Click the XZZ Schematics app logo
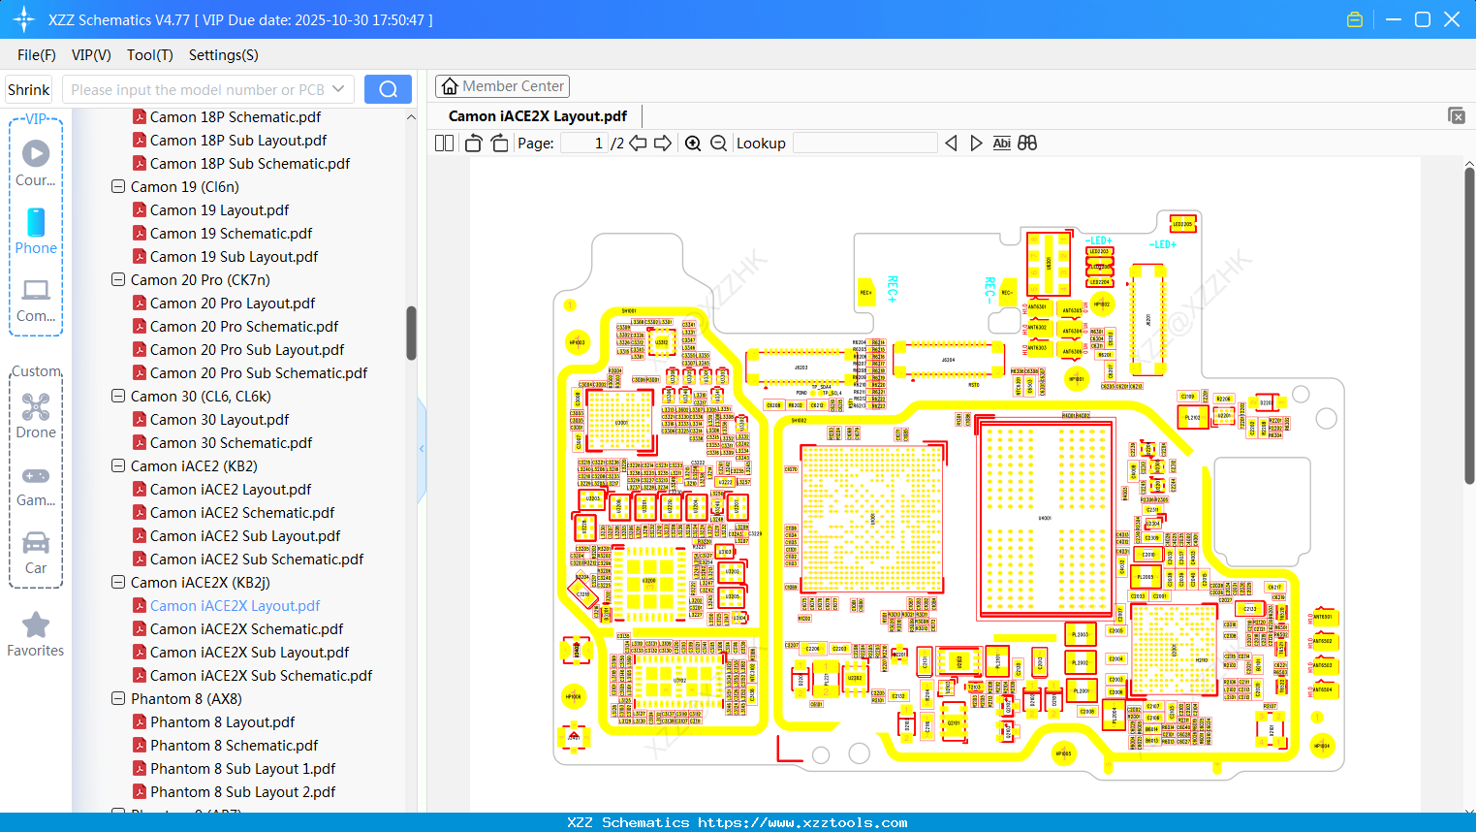This screenshot has width=1476, height=832. pos(24,19)
